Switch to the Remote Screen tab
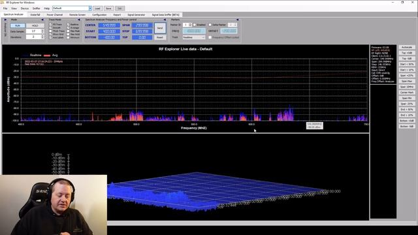 coord(77,15)
